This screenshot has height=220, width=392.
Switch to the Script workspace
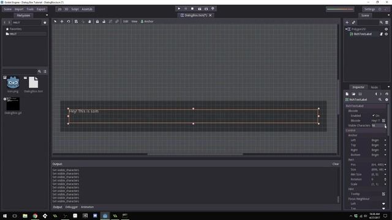coord(75,9)
